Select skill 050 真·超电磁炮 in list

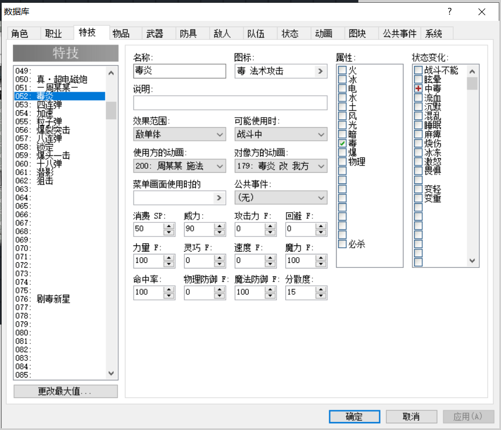click(60, 79)
